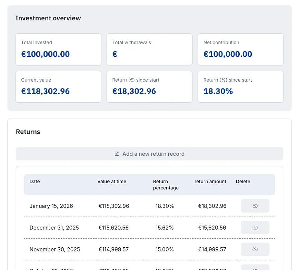298x270 pixels.
Task: Select the Total Invested card
Action: pos(58,50)
